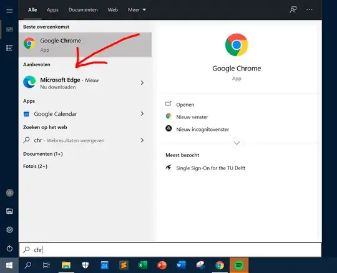The height and width of the screenshot is (273, 337).
Task: Click the large Chrome logo preview
Action: click(x=237, y=45)
